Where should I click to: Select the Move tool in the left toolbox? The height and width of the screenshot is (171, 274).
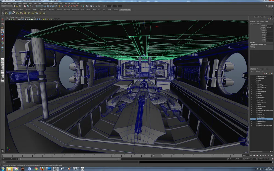point(2,31)
